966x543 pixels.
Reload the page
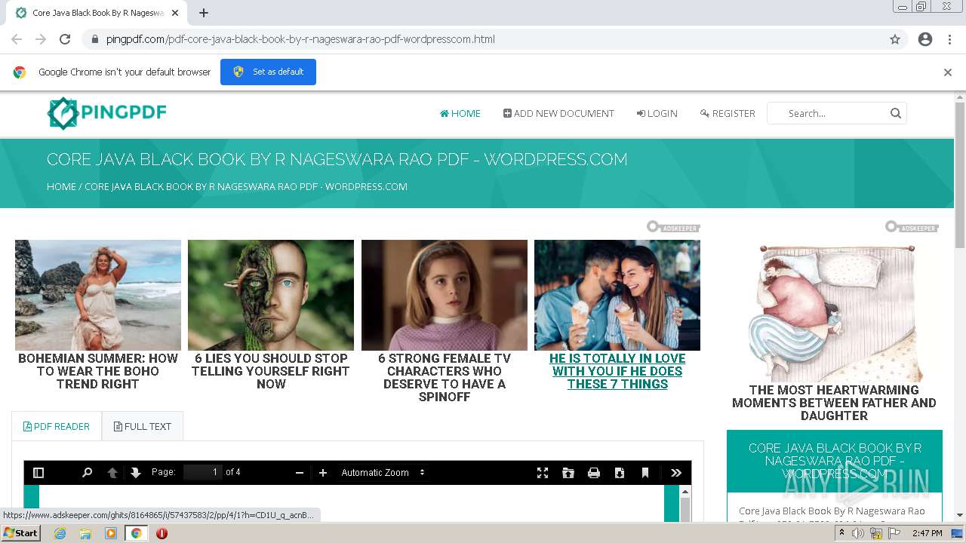65,39
